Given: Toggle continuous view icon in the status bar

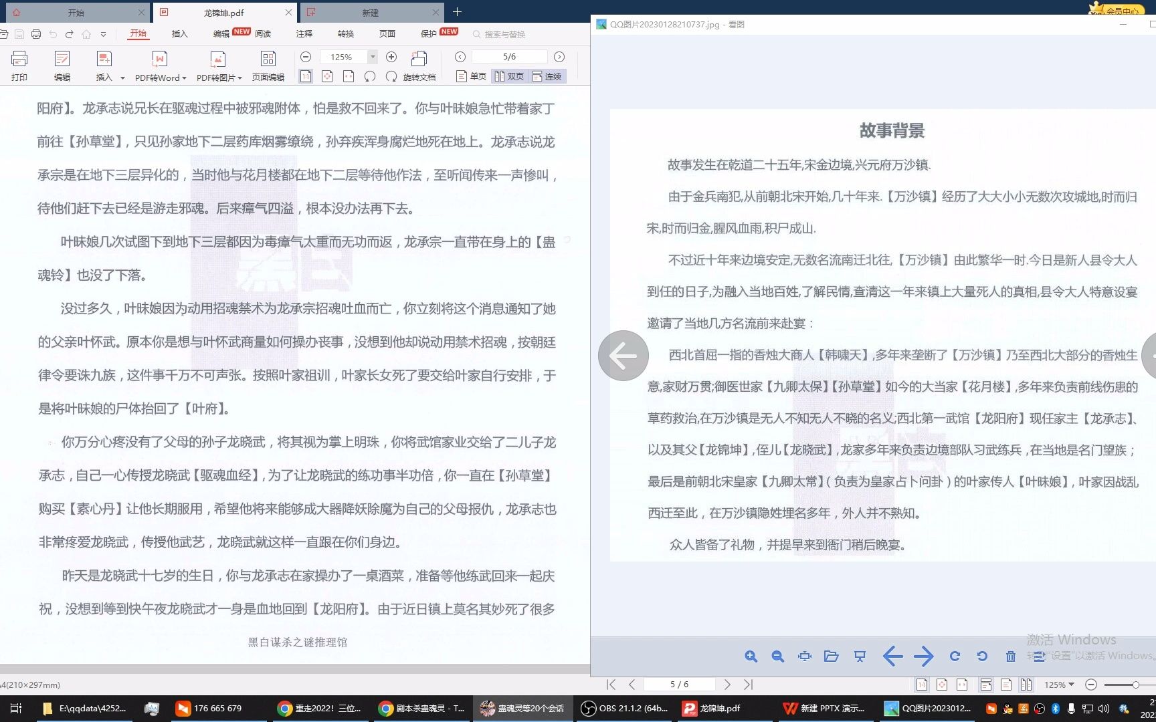Looking at the screenshot, I should pyautogui.click(x=985, y=685).
